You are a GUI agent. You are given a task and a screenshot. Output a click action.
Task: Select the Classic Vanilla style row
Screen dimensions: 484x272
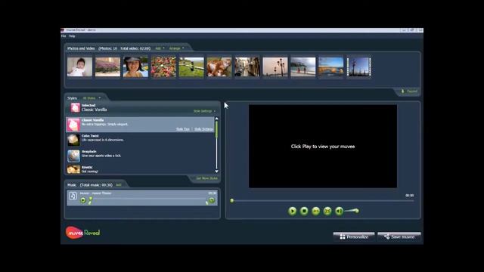[140, 124]
